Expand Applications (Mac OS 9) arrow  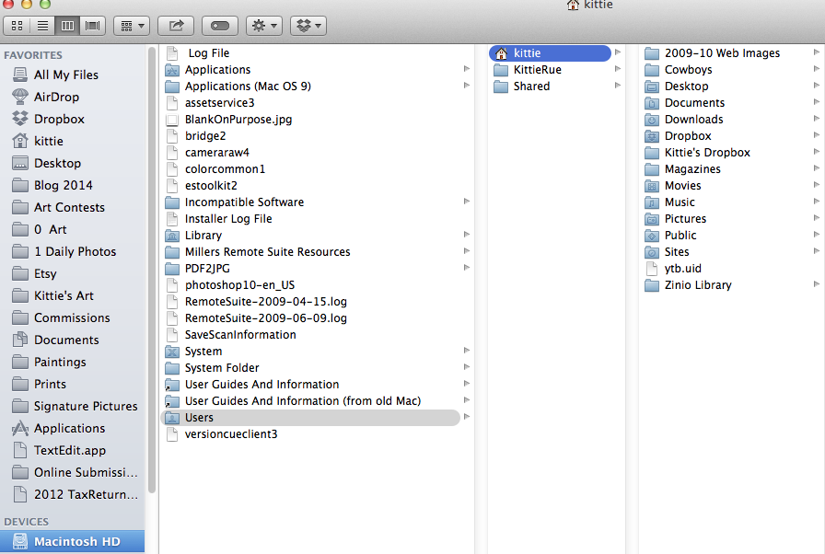pyautogui.click(x=466, y=86)
